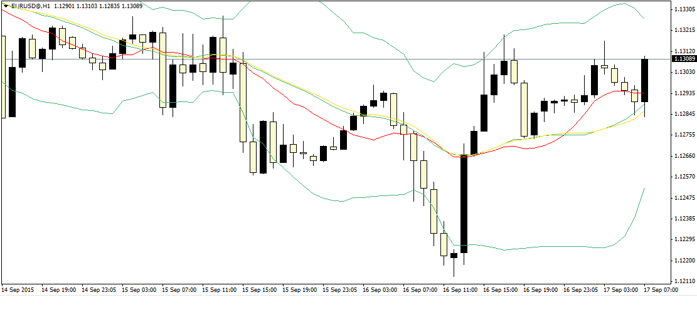Click the black triangle beside EURUSD@,H1

coord(6,6)
